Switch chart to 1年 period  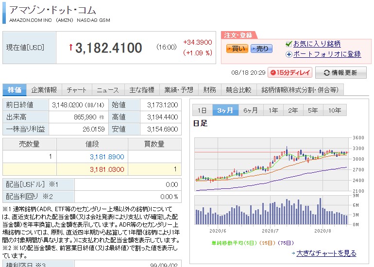point(273,110)
